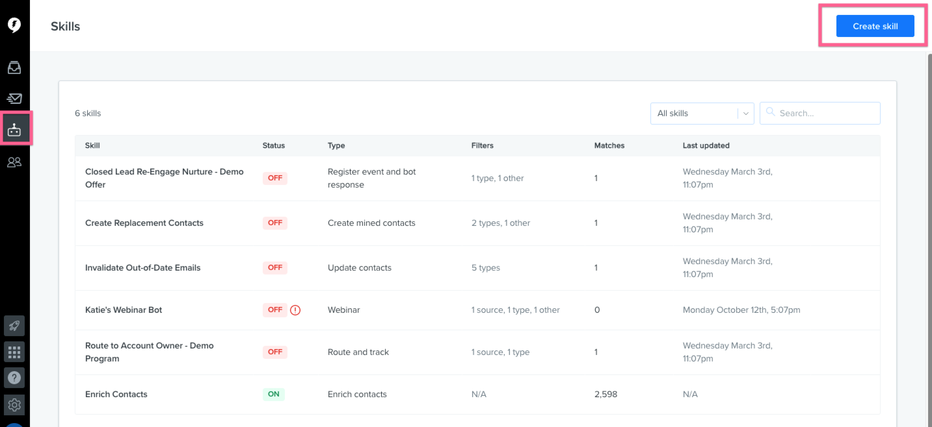Screen dimensions: 932x427
Task: Open the Katie's Webinar Bot skill
Action: 124,310
